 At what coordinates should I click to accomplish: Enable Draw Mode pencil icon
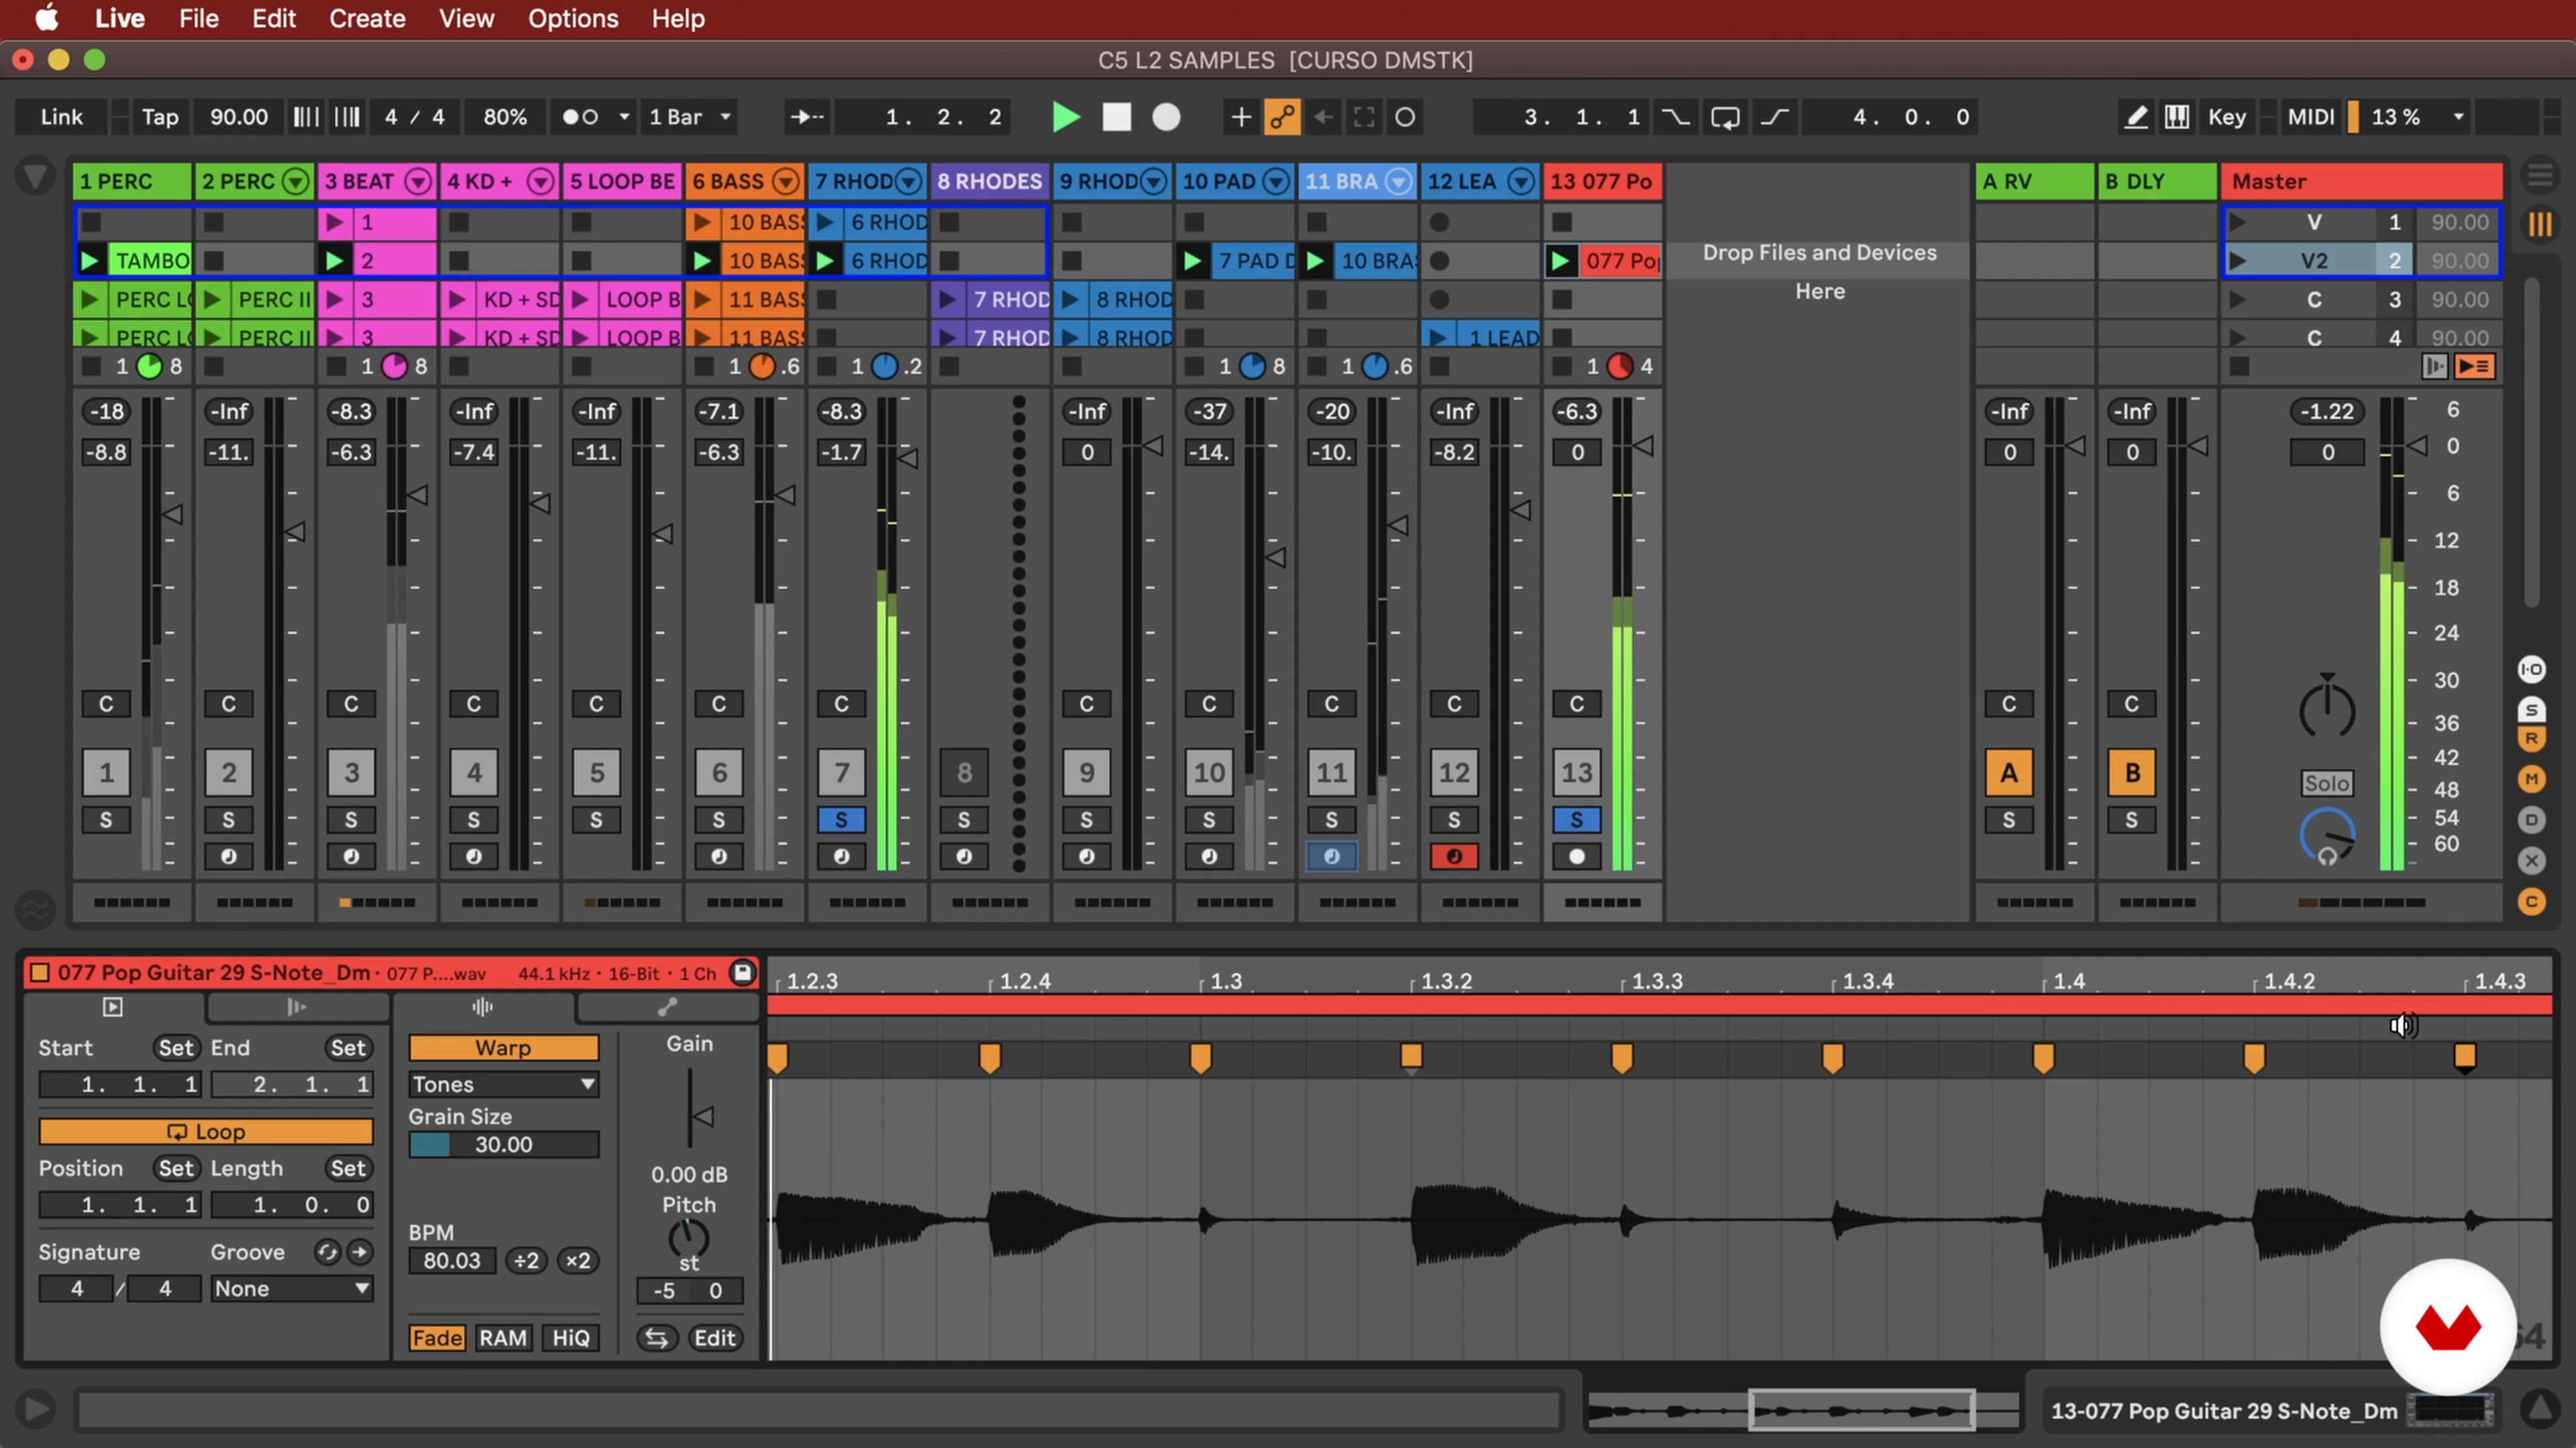(x=2135, y=117)
